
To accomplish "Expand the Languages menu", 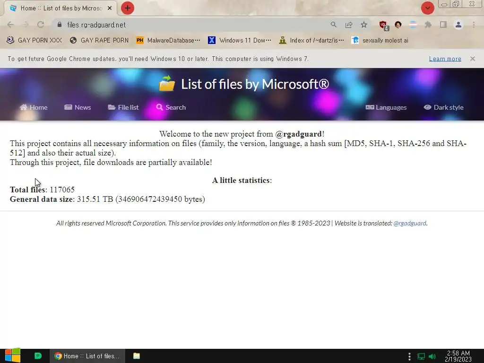I will coord(386,107).
